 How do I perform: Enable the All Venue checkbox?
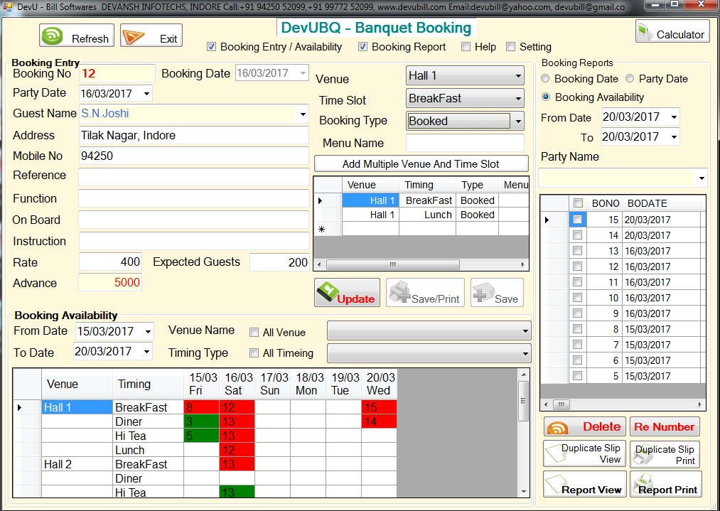(254, 333)
